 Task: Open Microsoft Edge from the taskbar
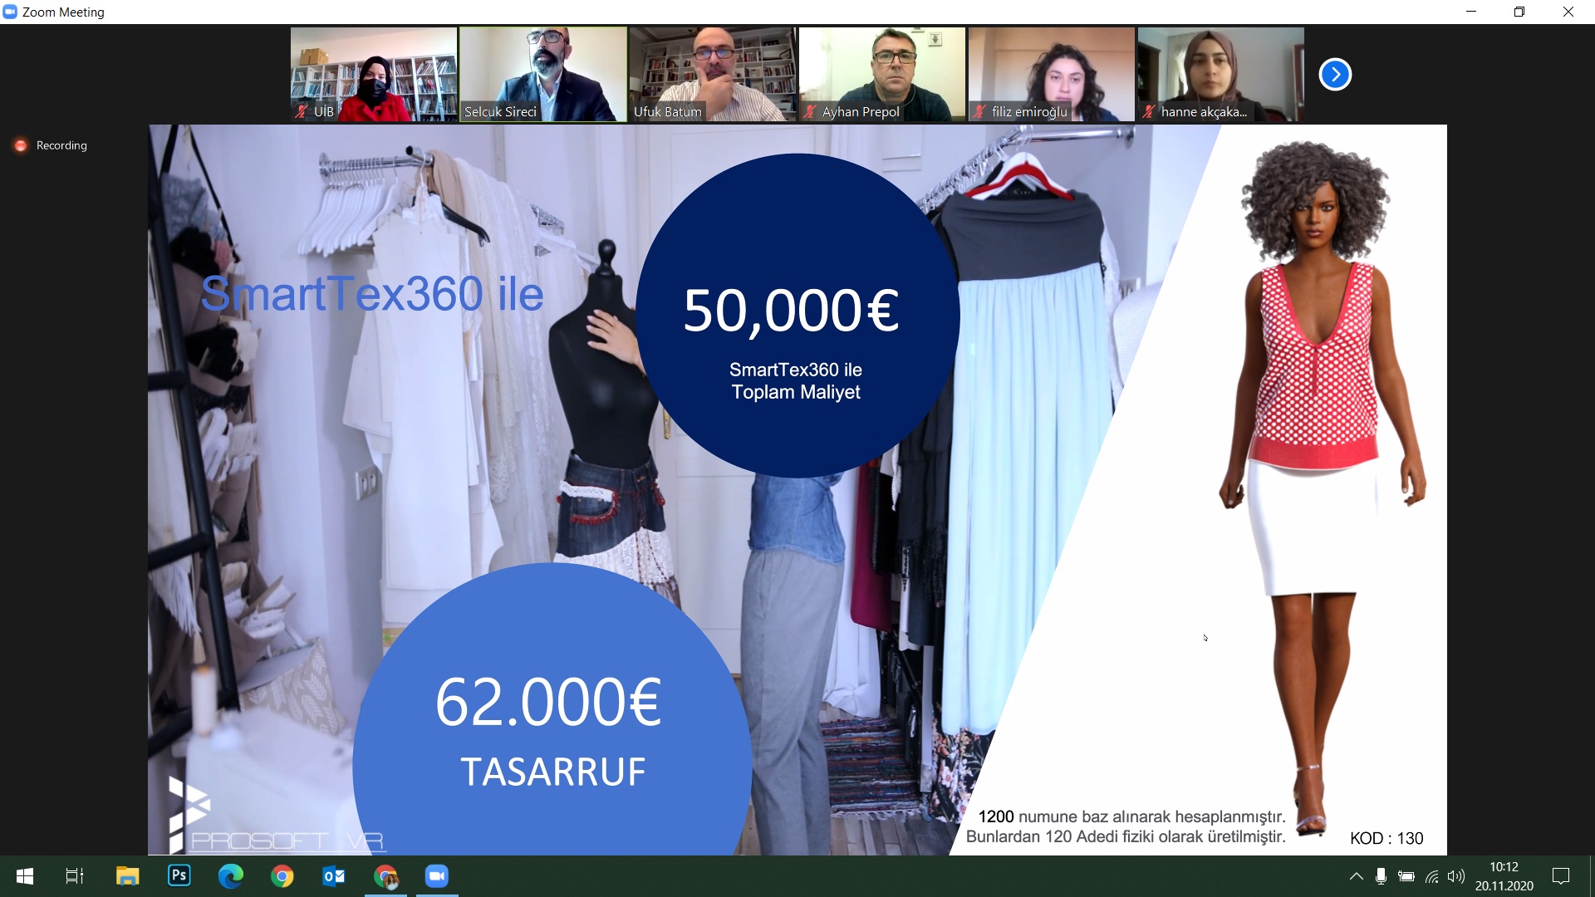pyautogui.click(x=231, y=876)
